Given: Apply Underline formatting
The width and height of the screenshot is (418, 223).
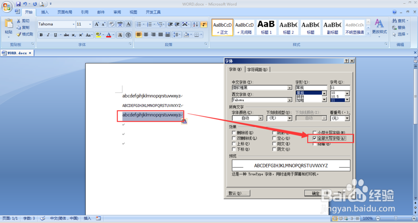Looking at the screenshot, I should click(56, 35).
